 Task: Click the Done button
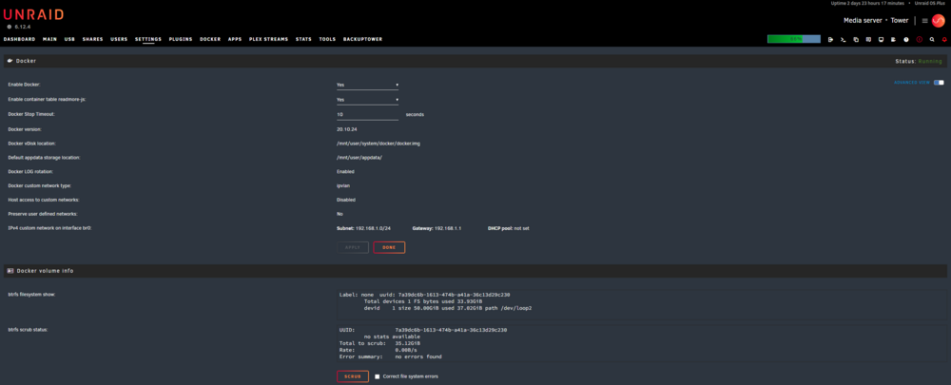[389, 247]
